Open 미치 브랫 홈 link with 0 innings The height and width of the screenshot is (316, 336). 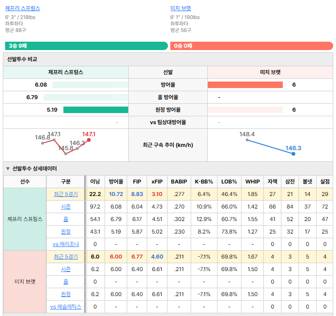point(66,282)
